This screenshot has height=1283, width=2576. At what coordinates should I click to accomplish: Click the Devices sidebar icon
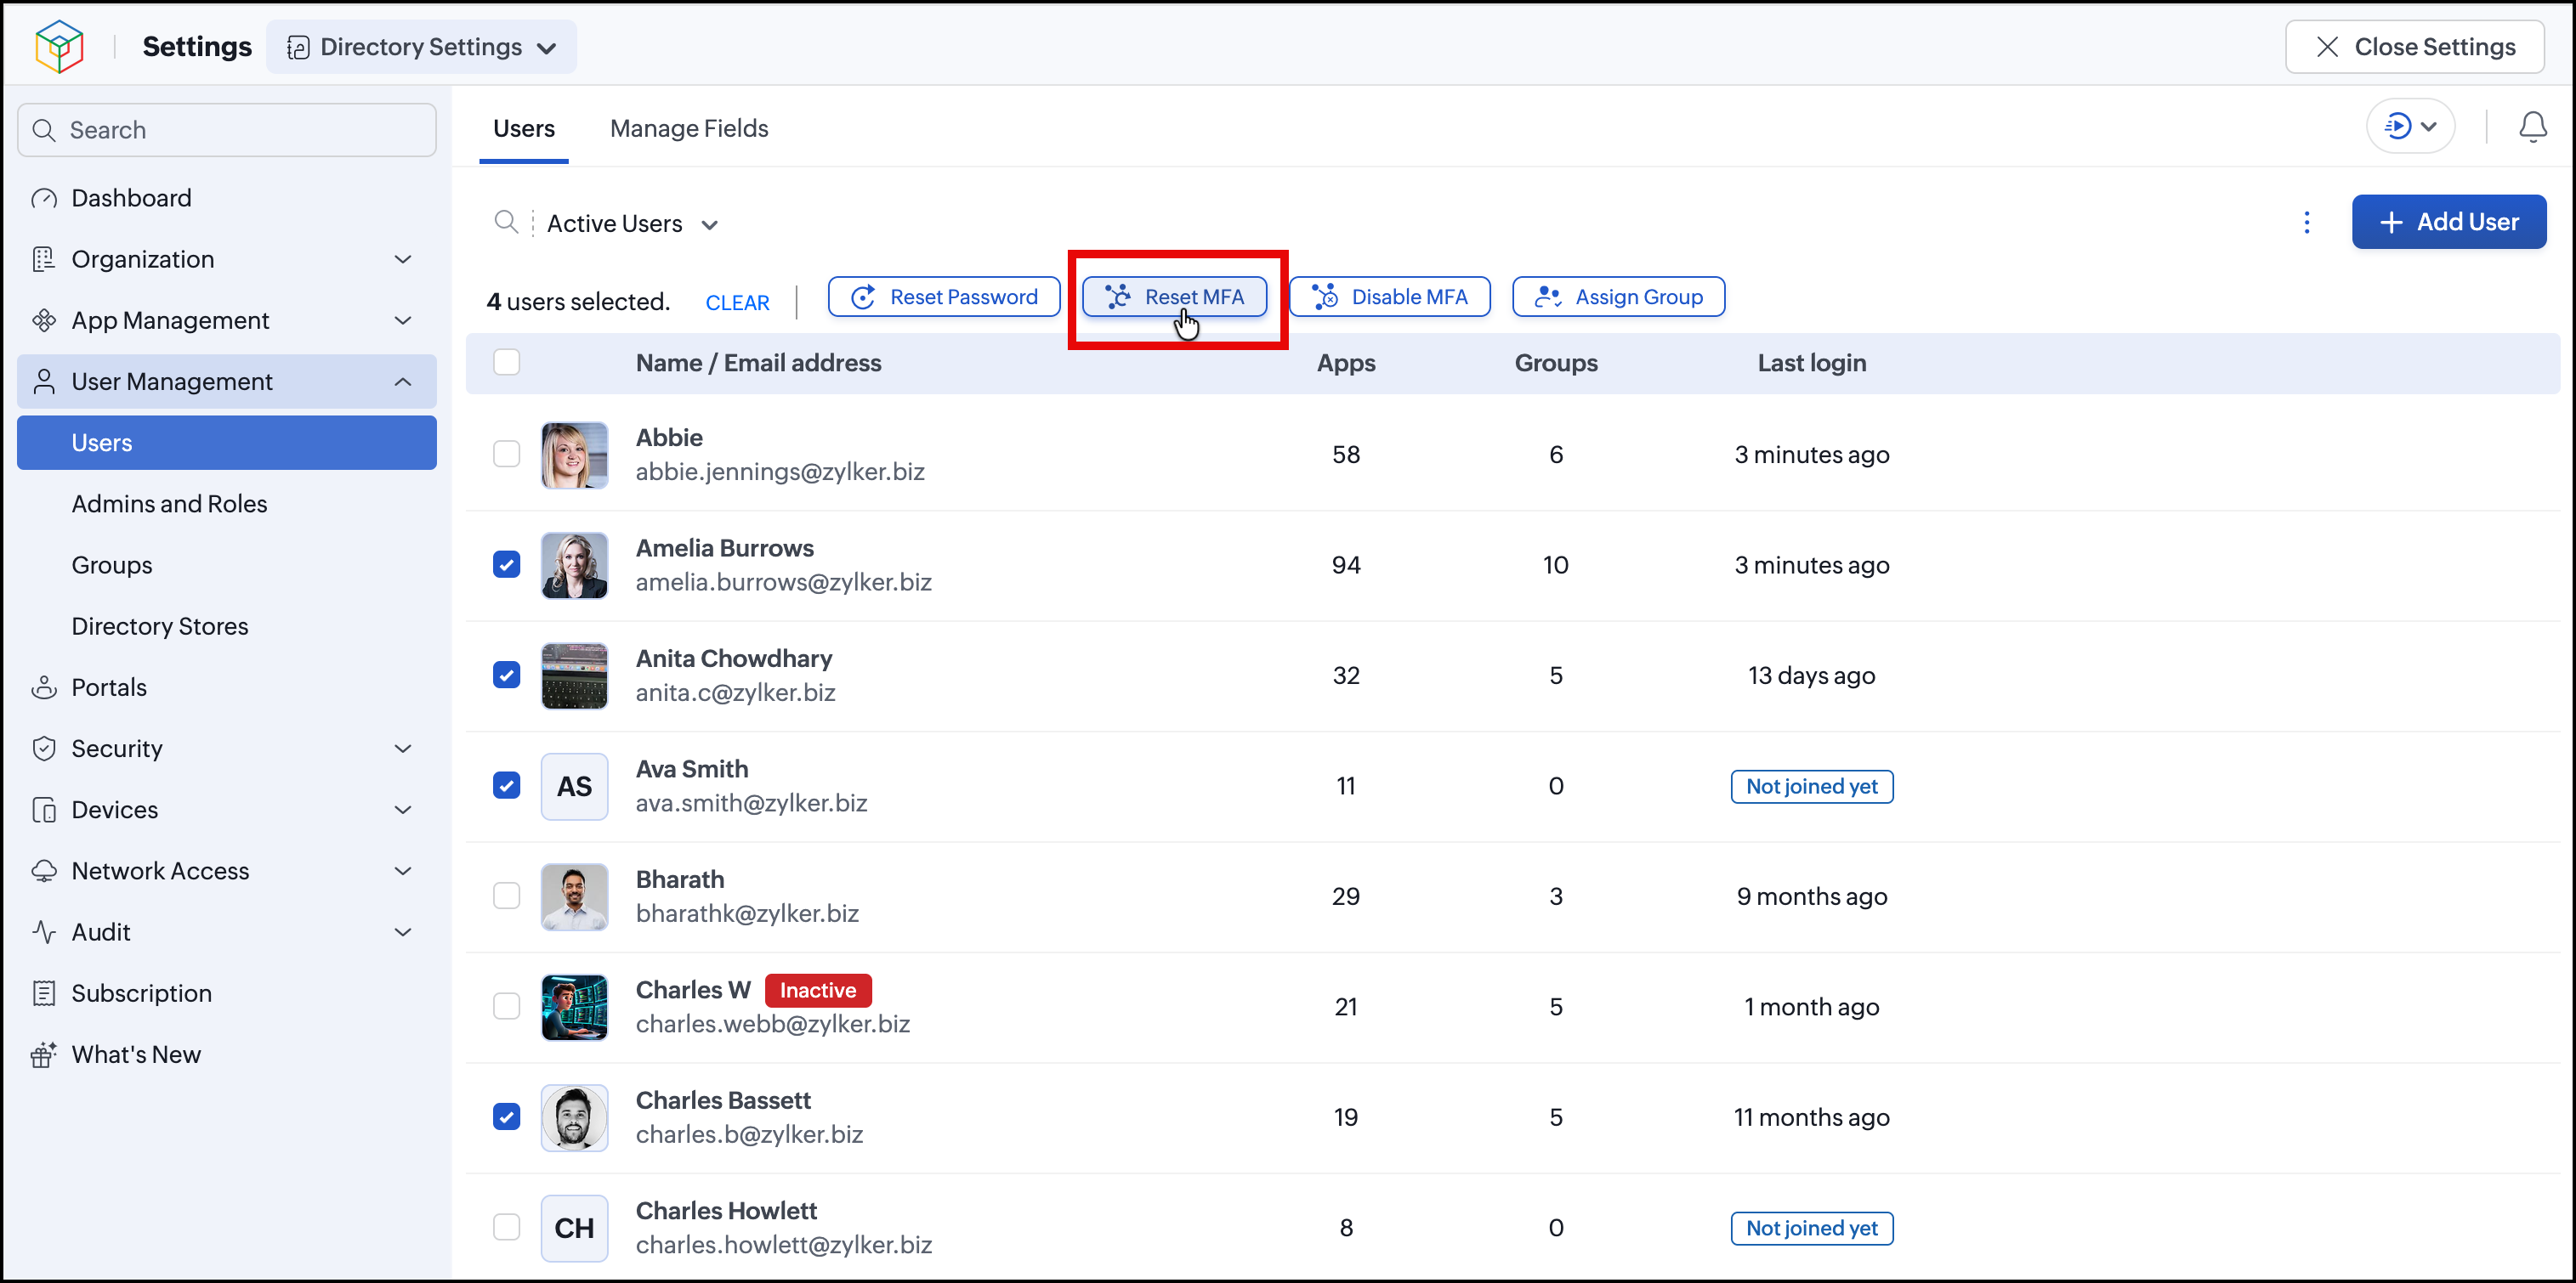[x=44, y=810]
